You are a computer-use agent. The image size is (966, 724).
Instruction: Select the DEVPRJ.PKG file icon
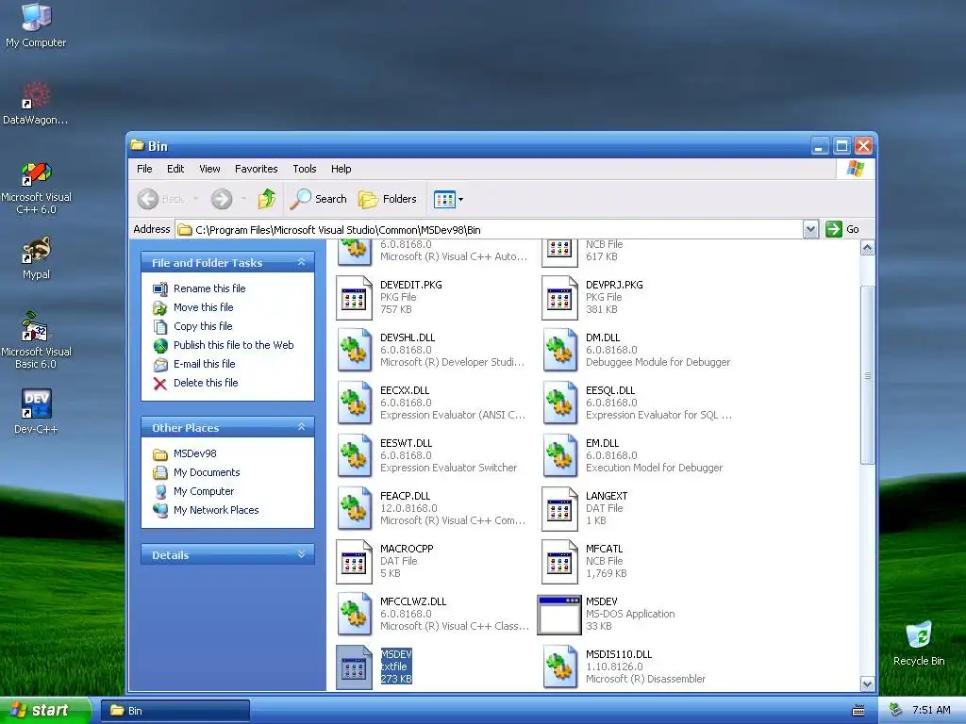click(x=559, y=298)
